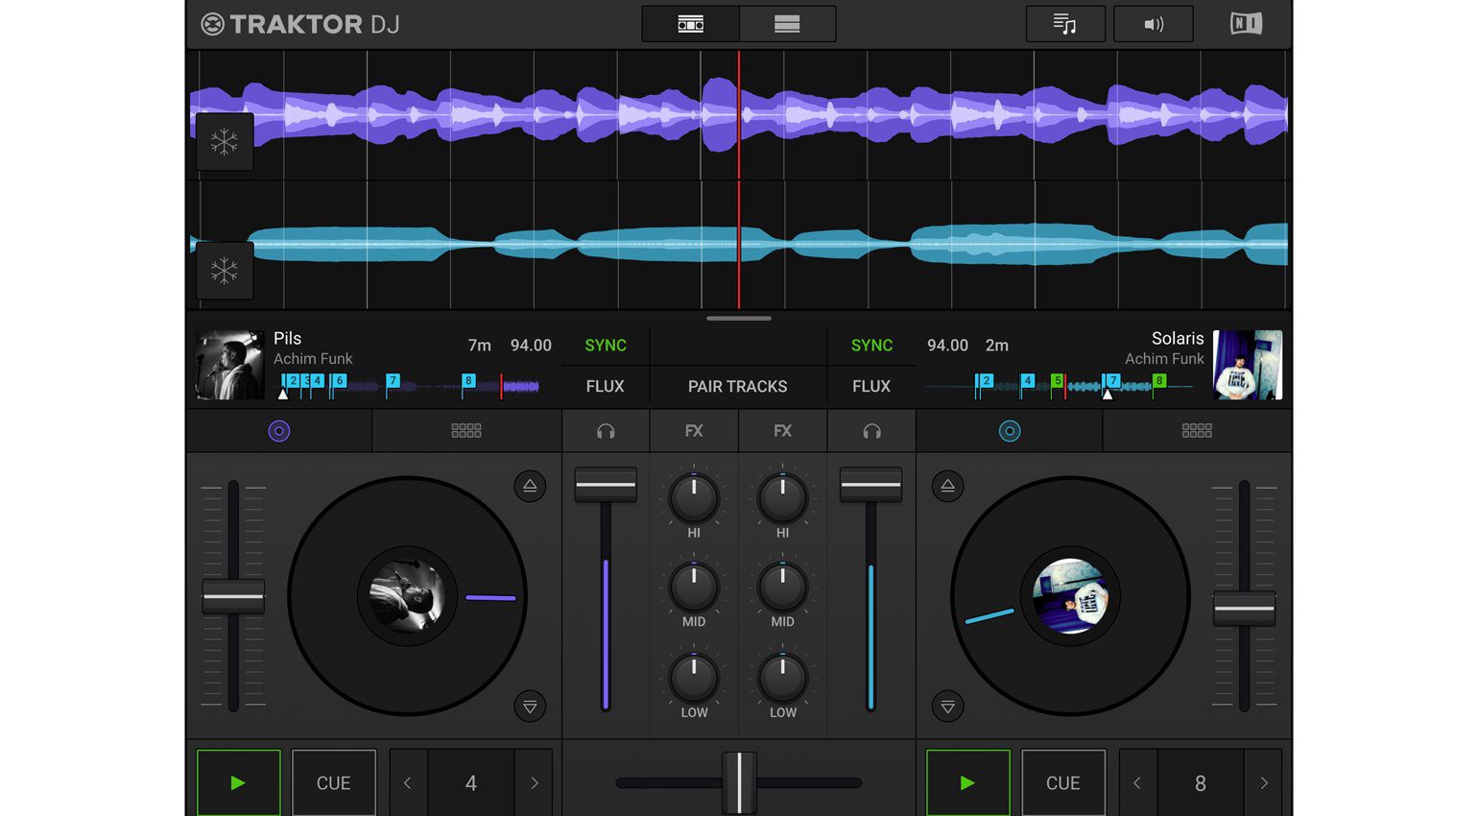Toggle headphone cue for left channel

(606, 431)
